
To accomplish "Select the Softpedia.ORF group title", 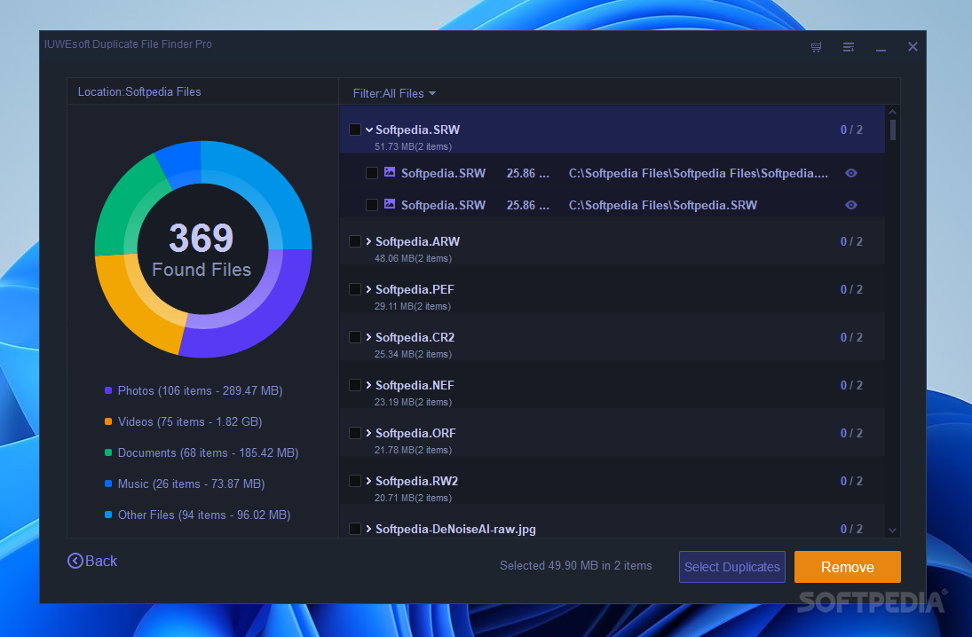I will pos(415,433).
